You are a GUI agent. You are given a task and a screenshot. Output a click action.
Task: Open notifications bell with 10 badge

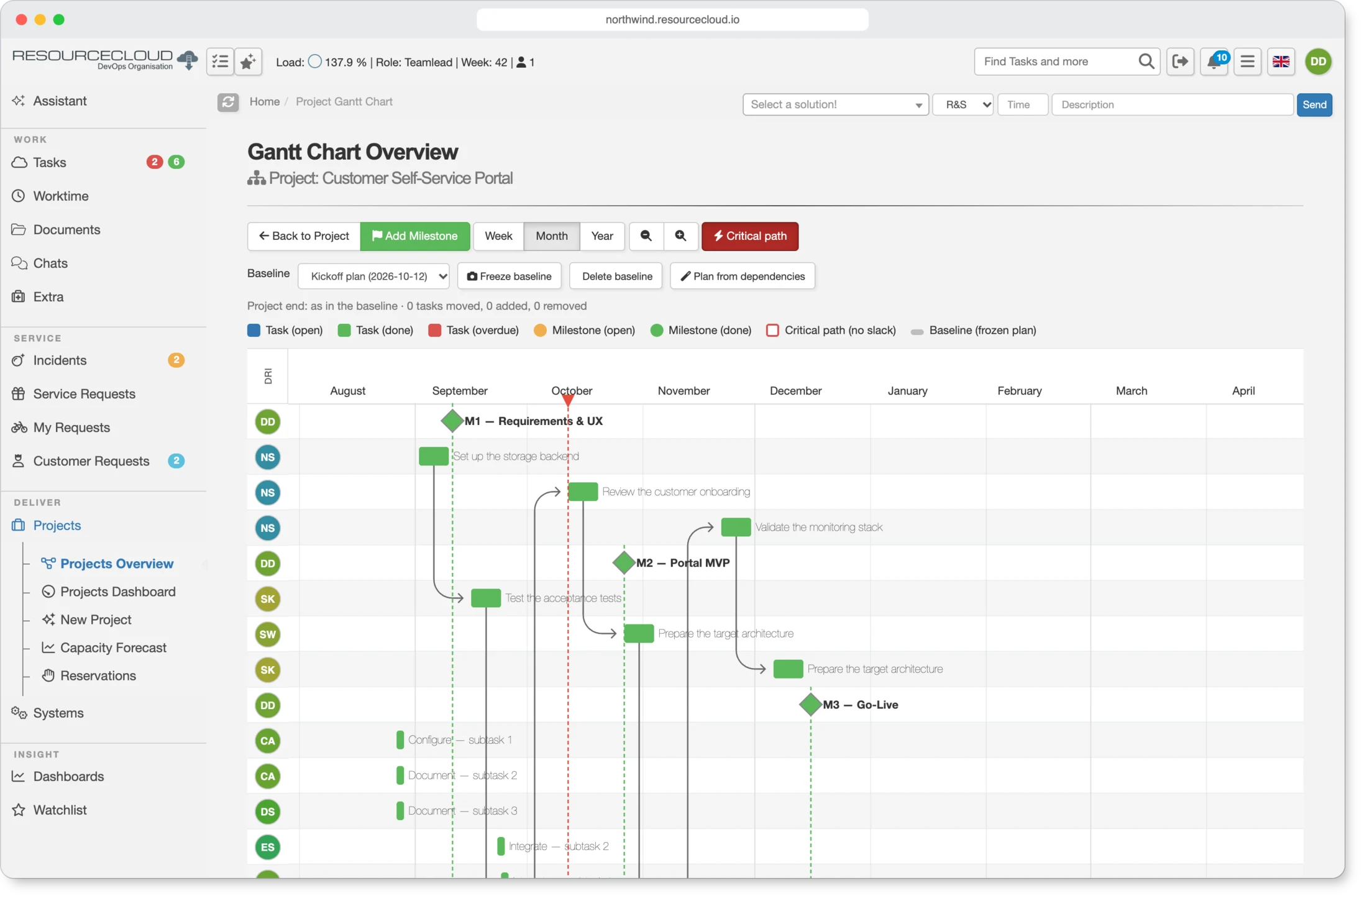pos(1214,62)
